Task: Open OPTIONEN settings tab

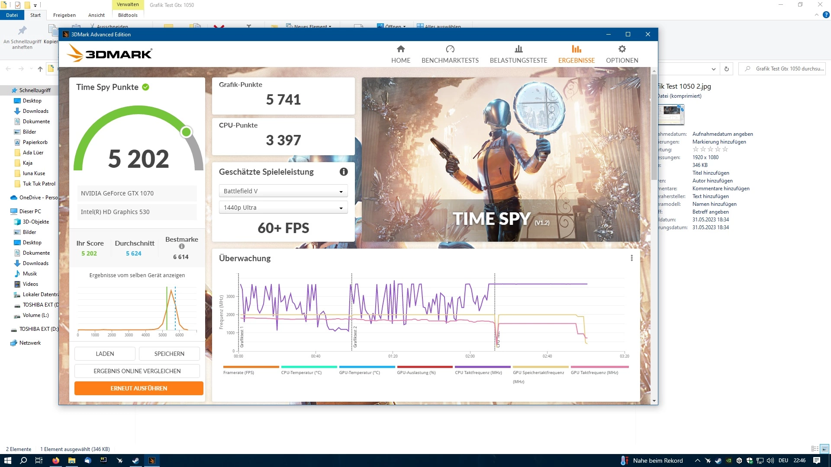Action: coord(622,54)
